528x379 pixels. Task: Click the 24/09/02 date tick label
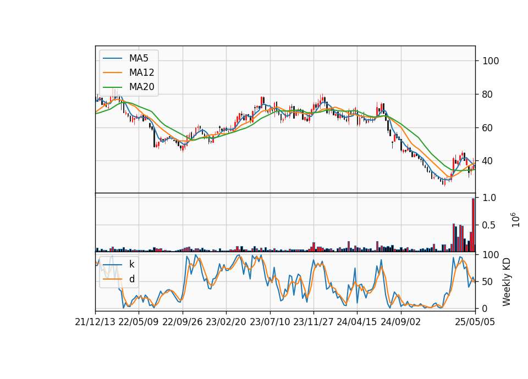(x=401, y=322)
